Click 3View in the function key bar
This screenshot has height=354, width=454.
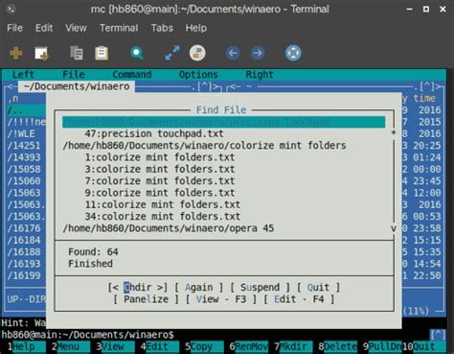point(115,346)
